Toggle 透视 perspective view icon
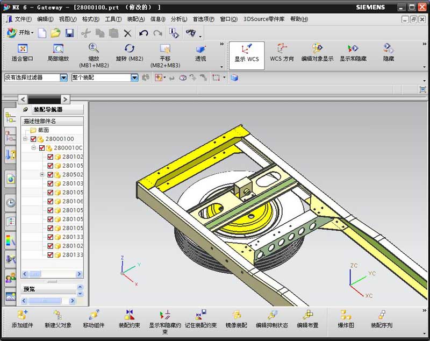 (x=200, y=49)
